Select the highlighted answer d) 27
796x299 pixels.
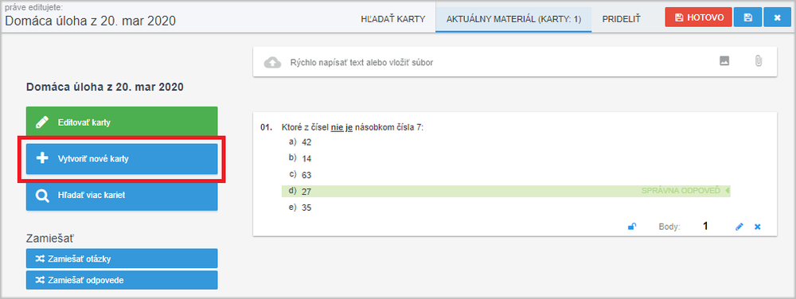(x=505, y=191)
